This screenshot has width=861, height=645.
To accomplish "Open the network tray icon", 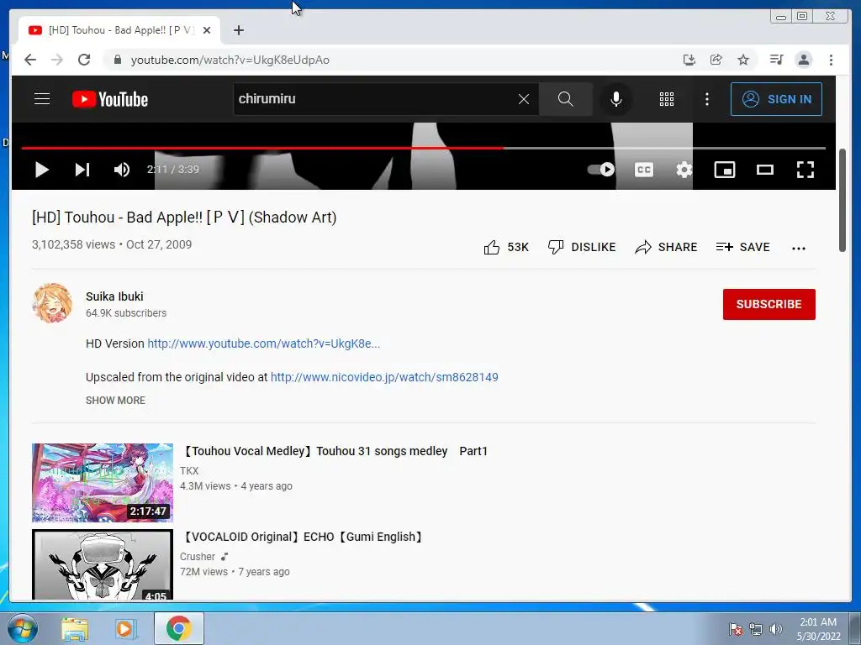I will (756, 629).
